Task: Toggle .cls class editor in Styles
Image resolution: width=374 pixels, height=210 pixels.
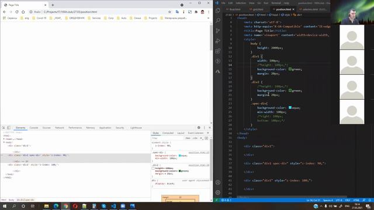Action: coord(195,138)
